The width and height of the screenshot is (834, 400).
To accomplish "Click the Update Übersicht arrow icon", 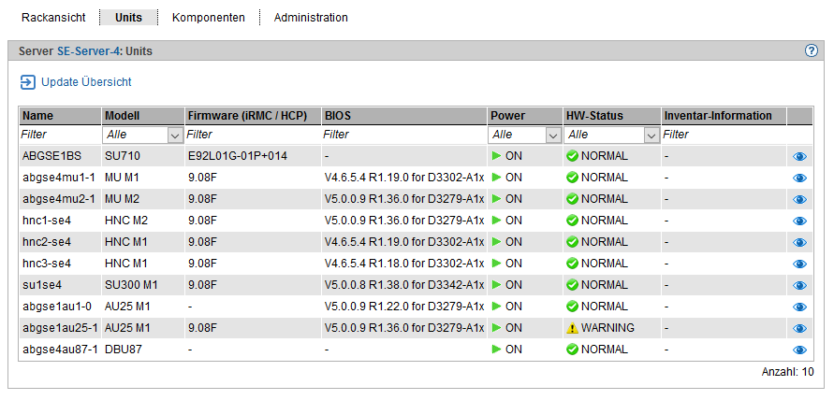I will coord(27,82).
